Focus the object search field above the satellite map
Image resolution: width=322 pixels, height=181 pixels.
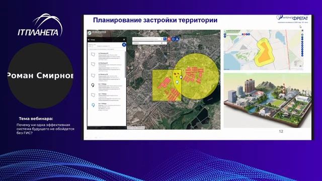[x=148, y=39]
